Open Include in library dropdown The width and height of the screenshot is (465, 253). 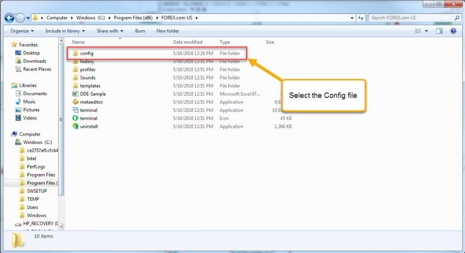click(65, 31)
